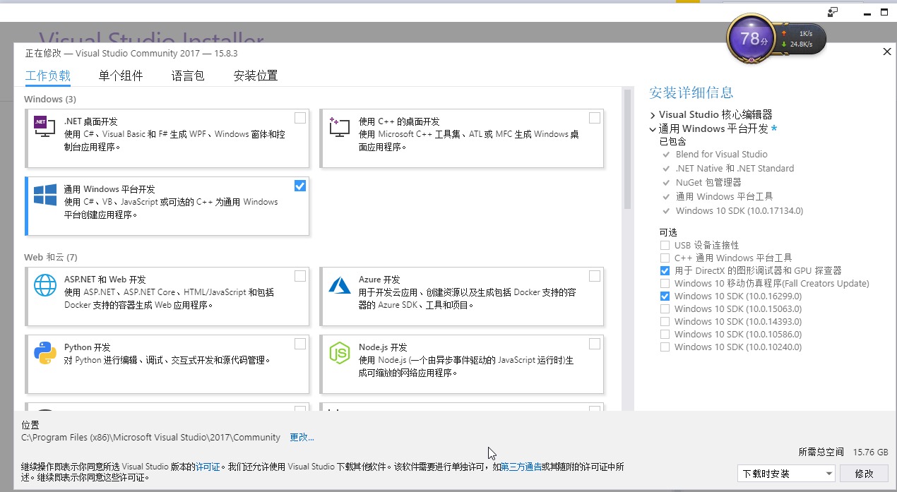Collapse 通用 Windows 平台开发 details section
Screen dimensions: 897x492
click(x=653, y=129)
